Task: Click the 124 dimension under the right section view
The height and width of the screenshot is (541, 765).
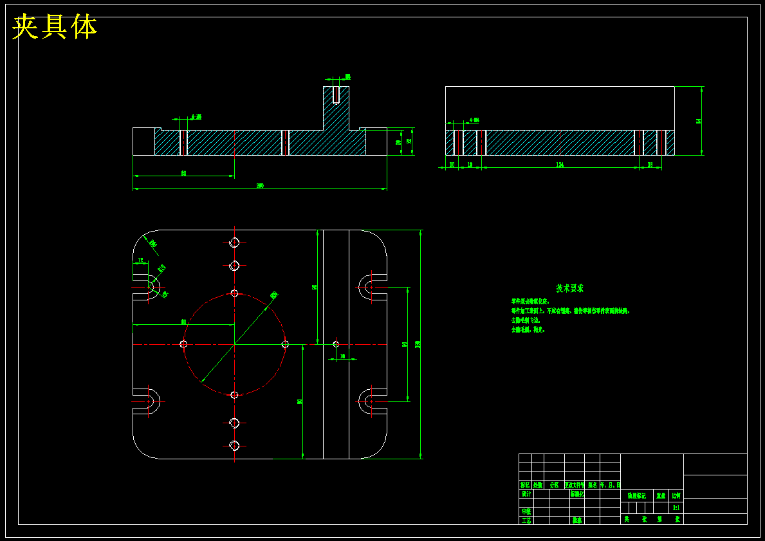Action: click(x=560, y=165)
